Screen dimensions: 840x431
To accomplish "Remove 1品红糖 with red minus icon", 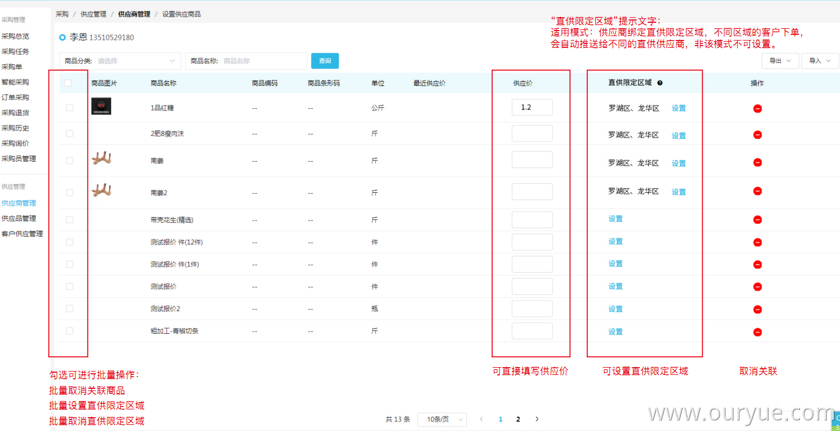I will click(x=757, y=108).
